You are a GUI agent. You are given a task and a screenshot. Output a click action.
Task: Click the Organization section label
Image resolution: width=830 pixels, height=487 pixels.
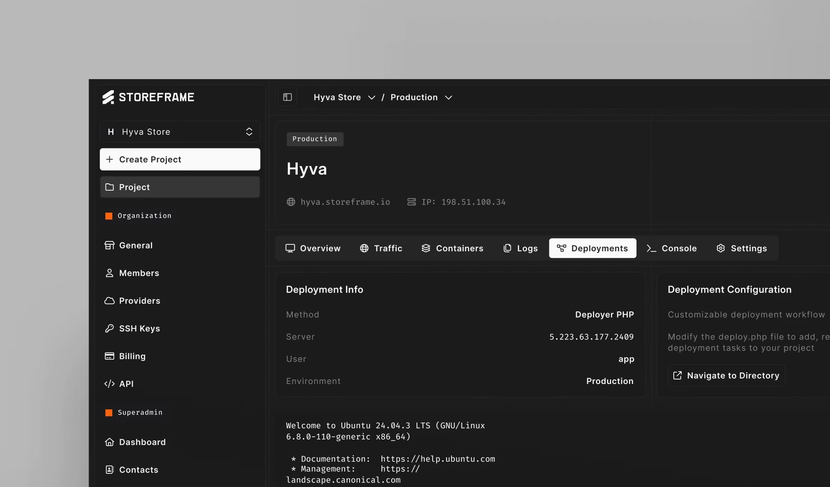coord(144,216)
